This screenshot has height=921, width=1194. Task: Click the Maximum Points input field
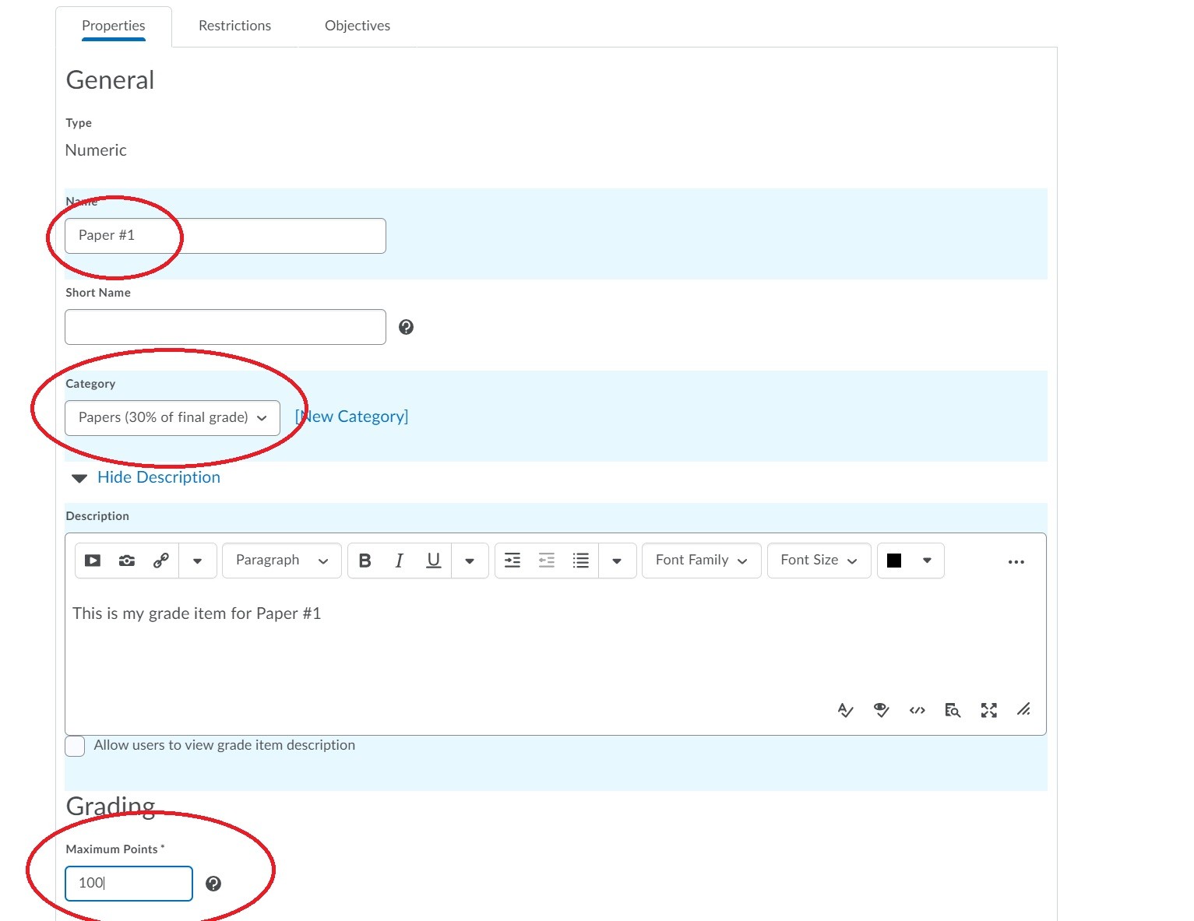(x=129, y=884)
